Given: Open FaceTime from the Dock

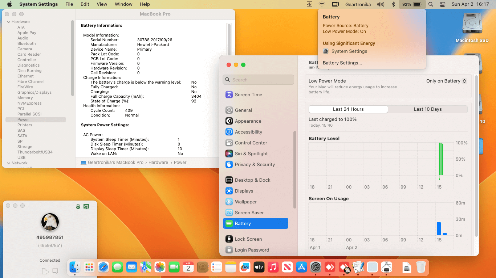Looking at the screenshot, I should pos(174,268).
